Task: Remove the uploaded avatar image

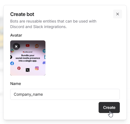Action: click(x=16, y=46)
